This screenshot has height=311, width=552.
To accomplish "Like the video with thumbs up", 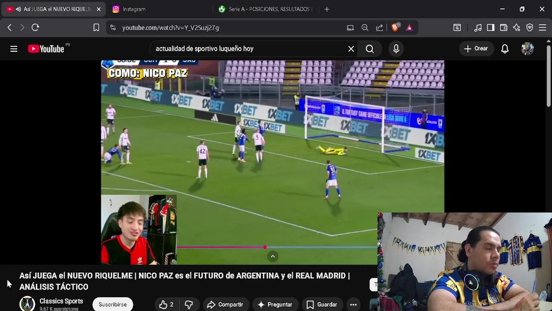I will pos(166,305).
